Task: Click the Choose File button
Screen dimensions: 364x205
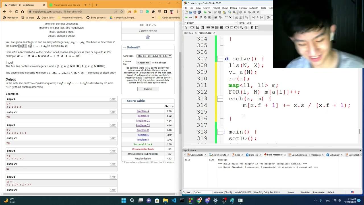Action: click(x=144, y=63)
